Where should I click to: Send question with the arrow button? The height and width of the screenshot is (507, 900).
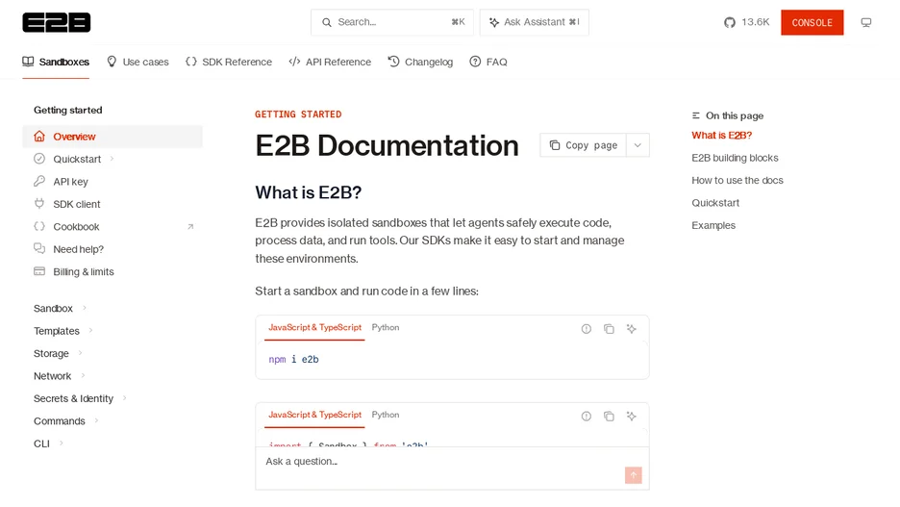[x=633, y=475]
